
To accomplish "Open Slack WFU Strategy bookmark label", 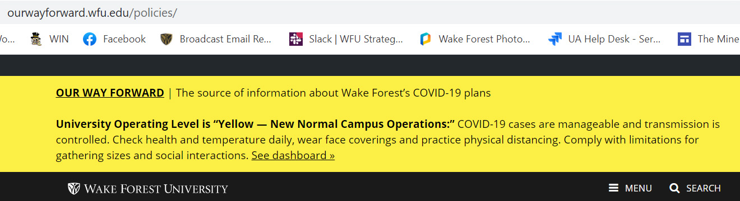I will coord(356,39).
